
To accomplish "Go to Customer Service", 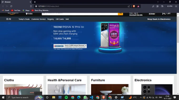I will (38, 19).
